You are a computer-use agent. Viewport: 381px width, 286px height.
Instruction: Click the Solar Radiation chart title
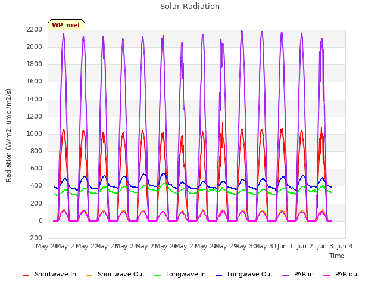(x=190, y=7)
